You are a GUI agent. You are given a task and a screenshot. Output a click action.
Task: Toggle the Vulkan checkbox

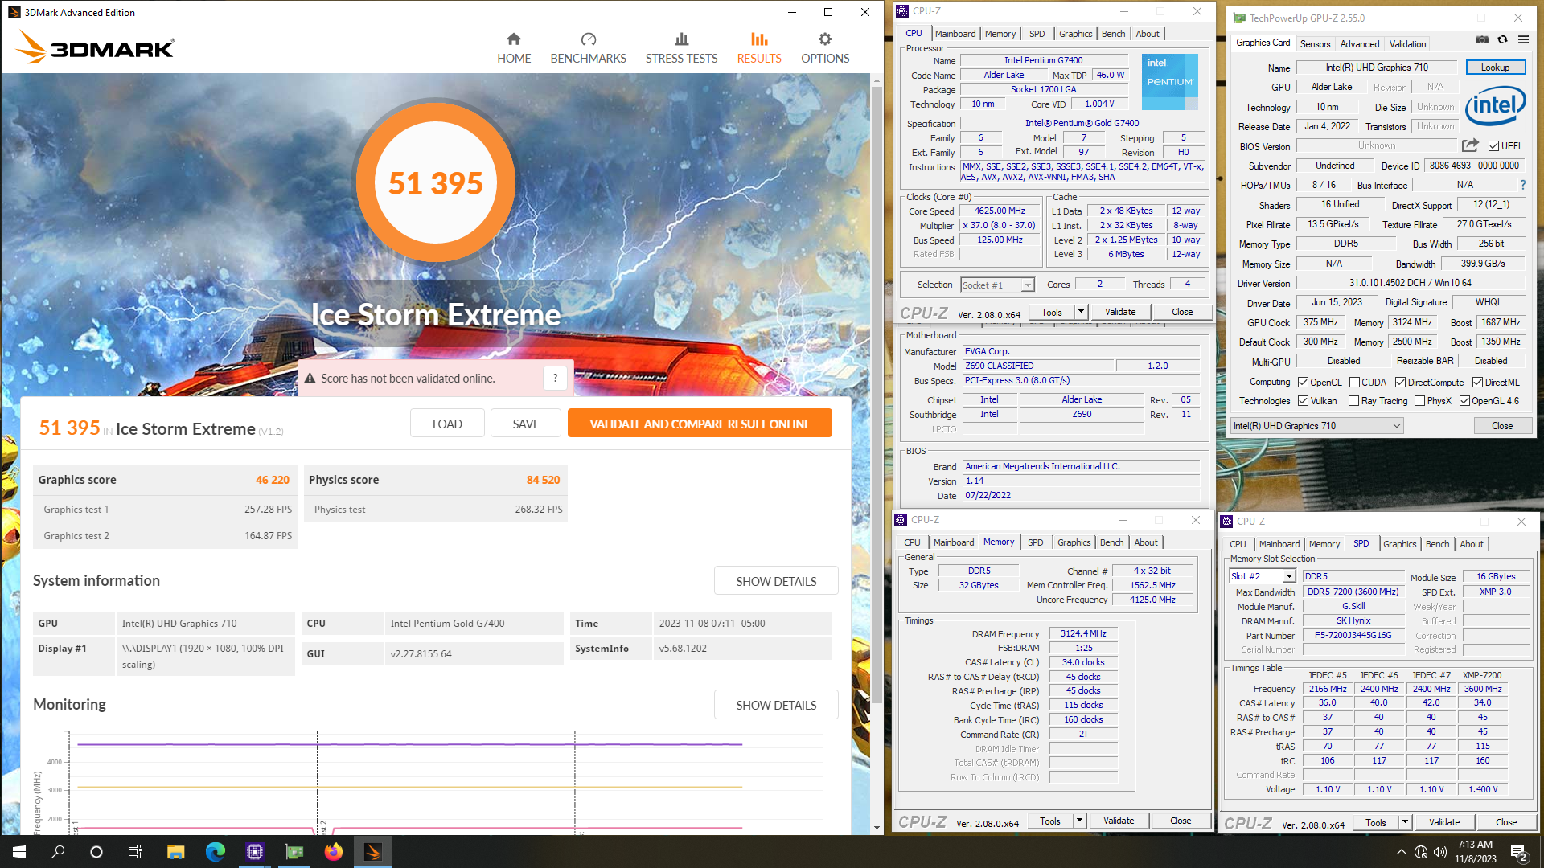[x=1303, y=401]
